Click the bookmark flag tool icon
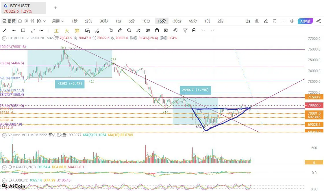 click(111, 31)
